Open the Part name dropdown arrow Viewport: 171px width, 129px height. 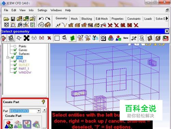pyautogui.click(x=39, y=111)
